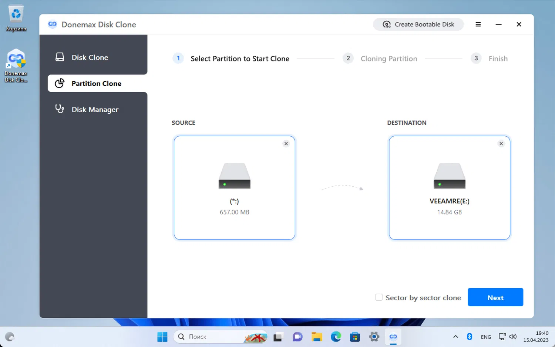Switch to the Disk Clone tab

[x=90, y=57]
